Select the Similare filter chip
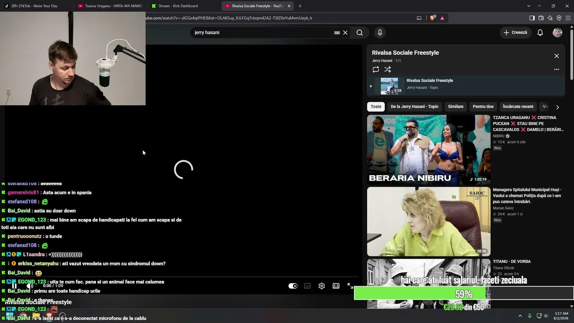The image size is (574, 323). (x=456, y=107)
